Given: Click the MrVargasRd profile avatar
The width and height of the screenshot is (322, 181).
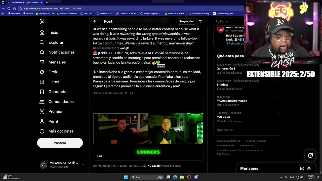Looking at the screenshot, I should [x=44, y=165].
